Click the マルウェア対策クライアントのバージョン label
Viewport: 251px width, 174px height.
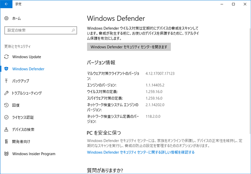click(113, 76)
